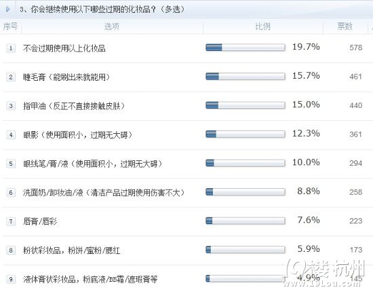Click the 19.7% progress bar
The image size is (373, 292).
click(x=246, y=48)
